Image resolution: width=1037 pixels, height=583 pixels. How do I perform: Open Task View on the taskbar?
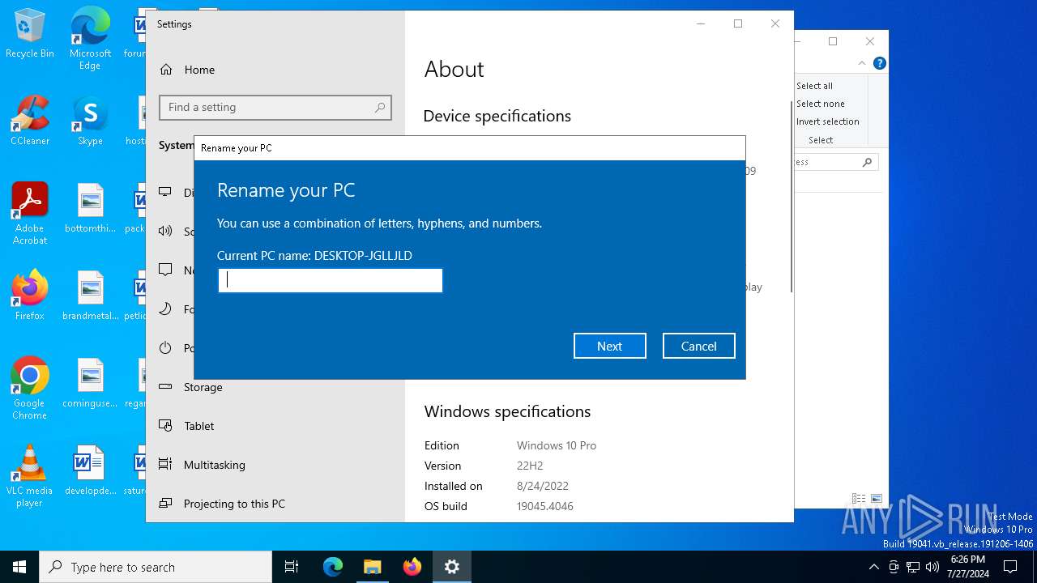pos(292,567)
